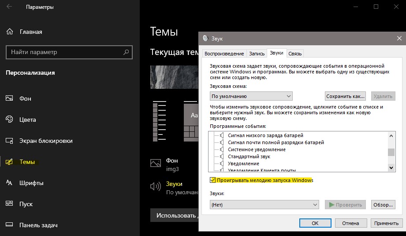Switch to the Воспроизведение tab
This screenshot has width=406, height=236.
(224, 54)
